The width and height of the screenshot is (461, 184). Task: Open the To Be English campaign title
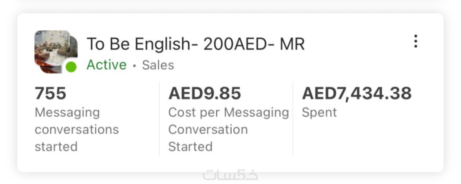(195, 44)
